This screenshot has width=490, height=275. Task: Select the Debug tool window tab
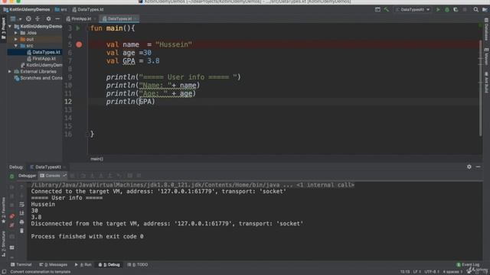109,265
